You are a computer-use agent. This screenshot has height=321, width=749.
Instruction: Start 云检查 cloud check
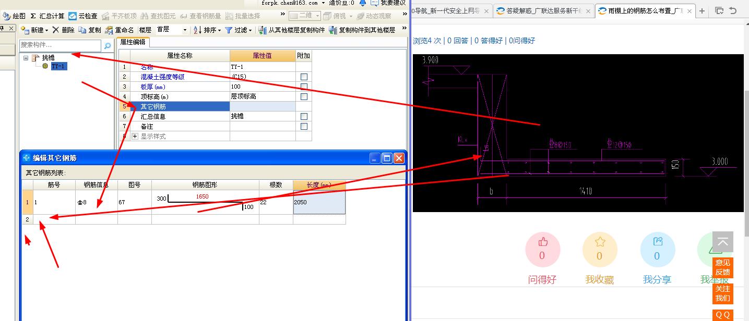[83, 16]
